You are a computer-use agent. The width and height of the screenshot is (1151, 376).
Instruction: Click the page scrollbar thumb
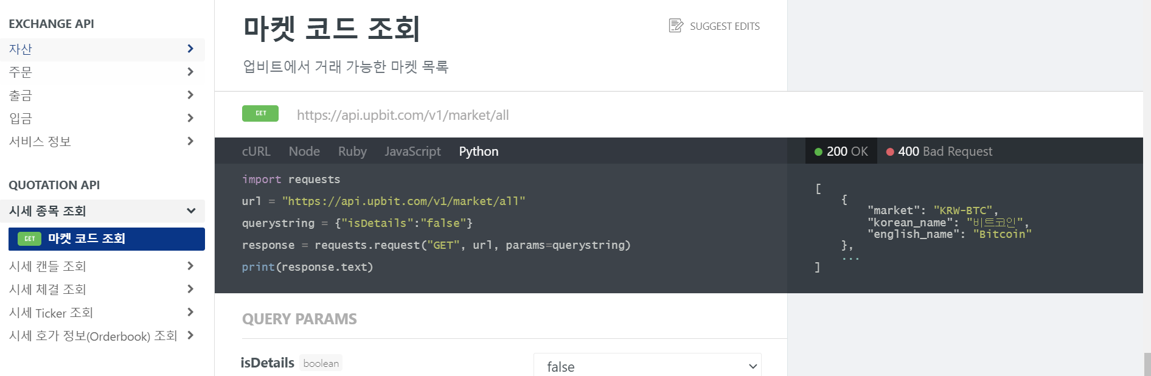1147,364
